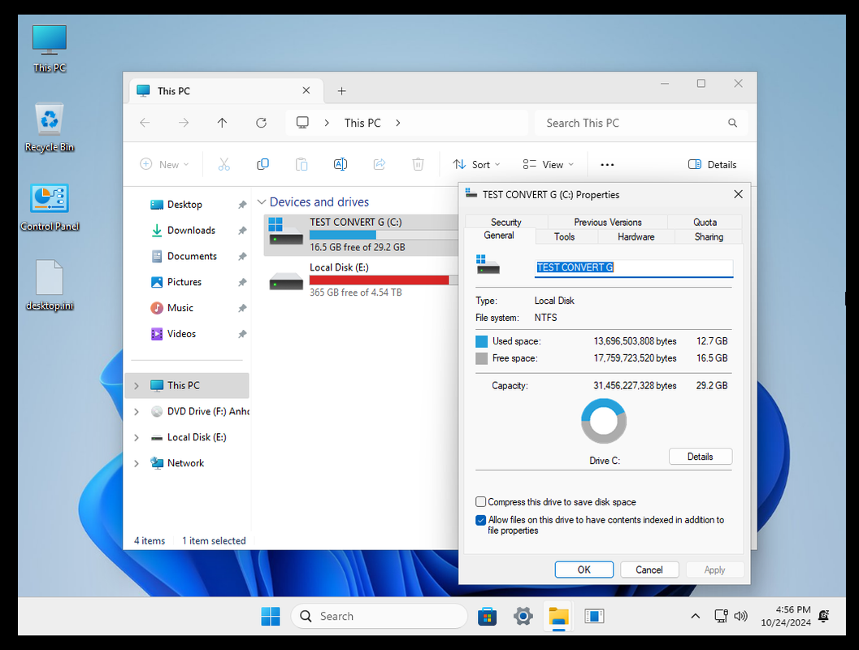Go back in File Explorer

pyautogui.click(x=145, y=123)
